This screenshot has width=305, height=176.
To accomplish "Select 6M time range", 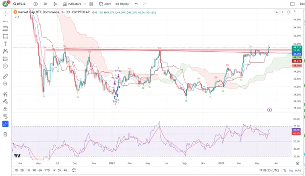I will [40, 170].
